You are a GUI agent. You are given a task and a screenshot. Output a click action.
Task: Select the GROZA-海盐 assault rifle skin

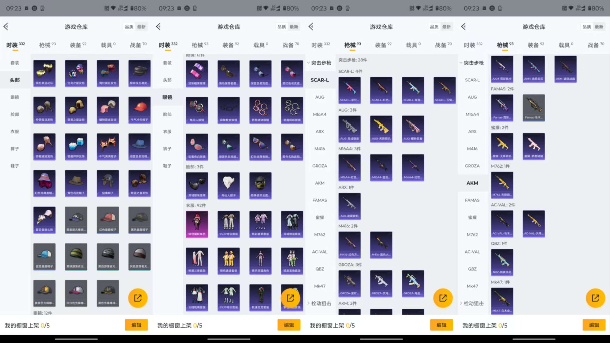pyautogui.click(x=413, y=283)
